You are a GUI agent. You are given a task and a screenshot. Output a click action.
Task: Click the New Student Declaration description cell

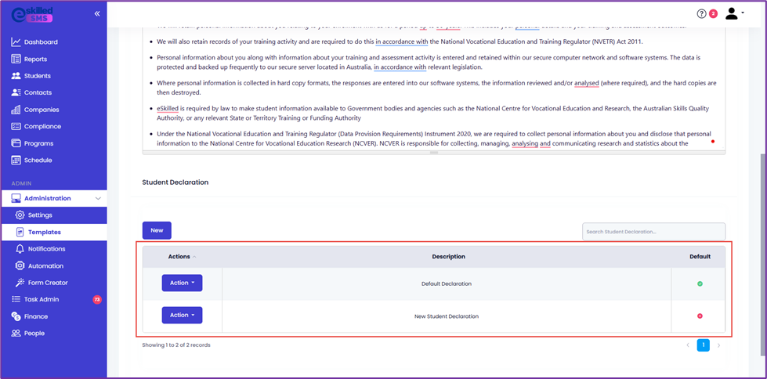(x=447, y=316)
